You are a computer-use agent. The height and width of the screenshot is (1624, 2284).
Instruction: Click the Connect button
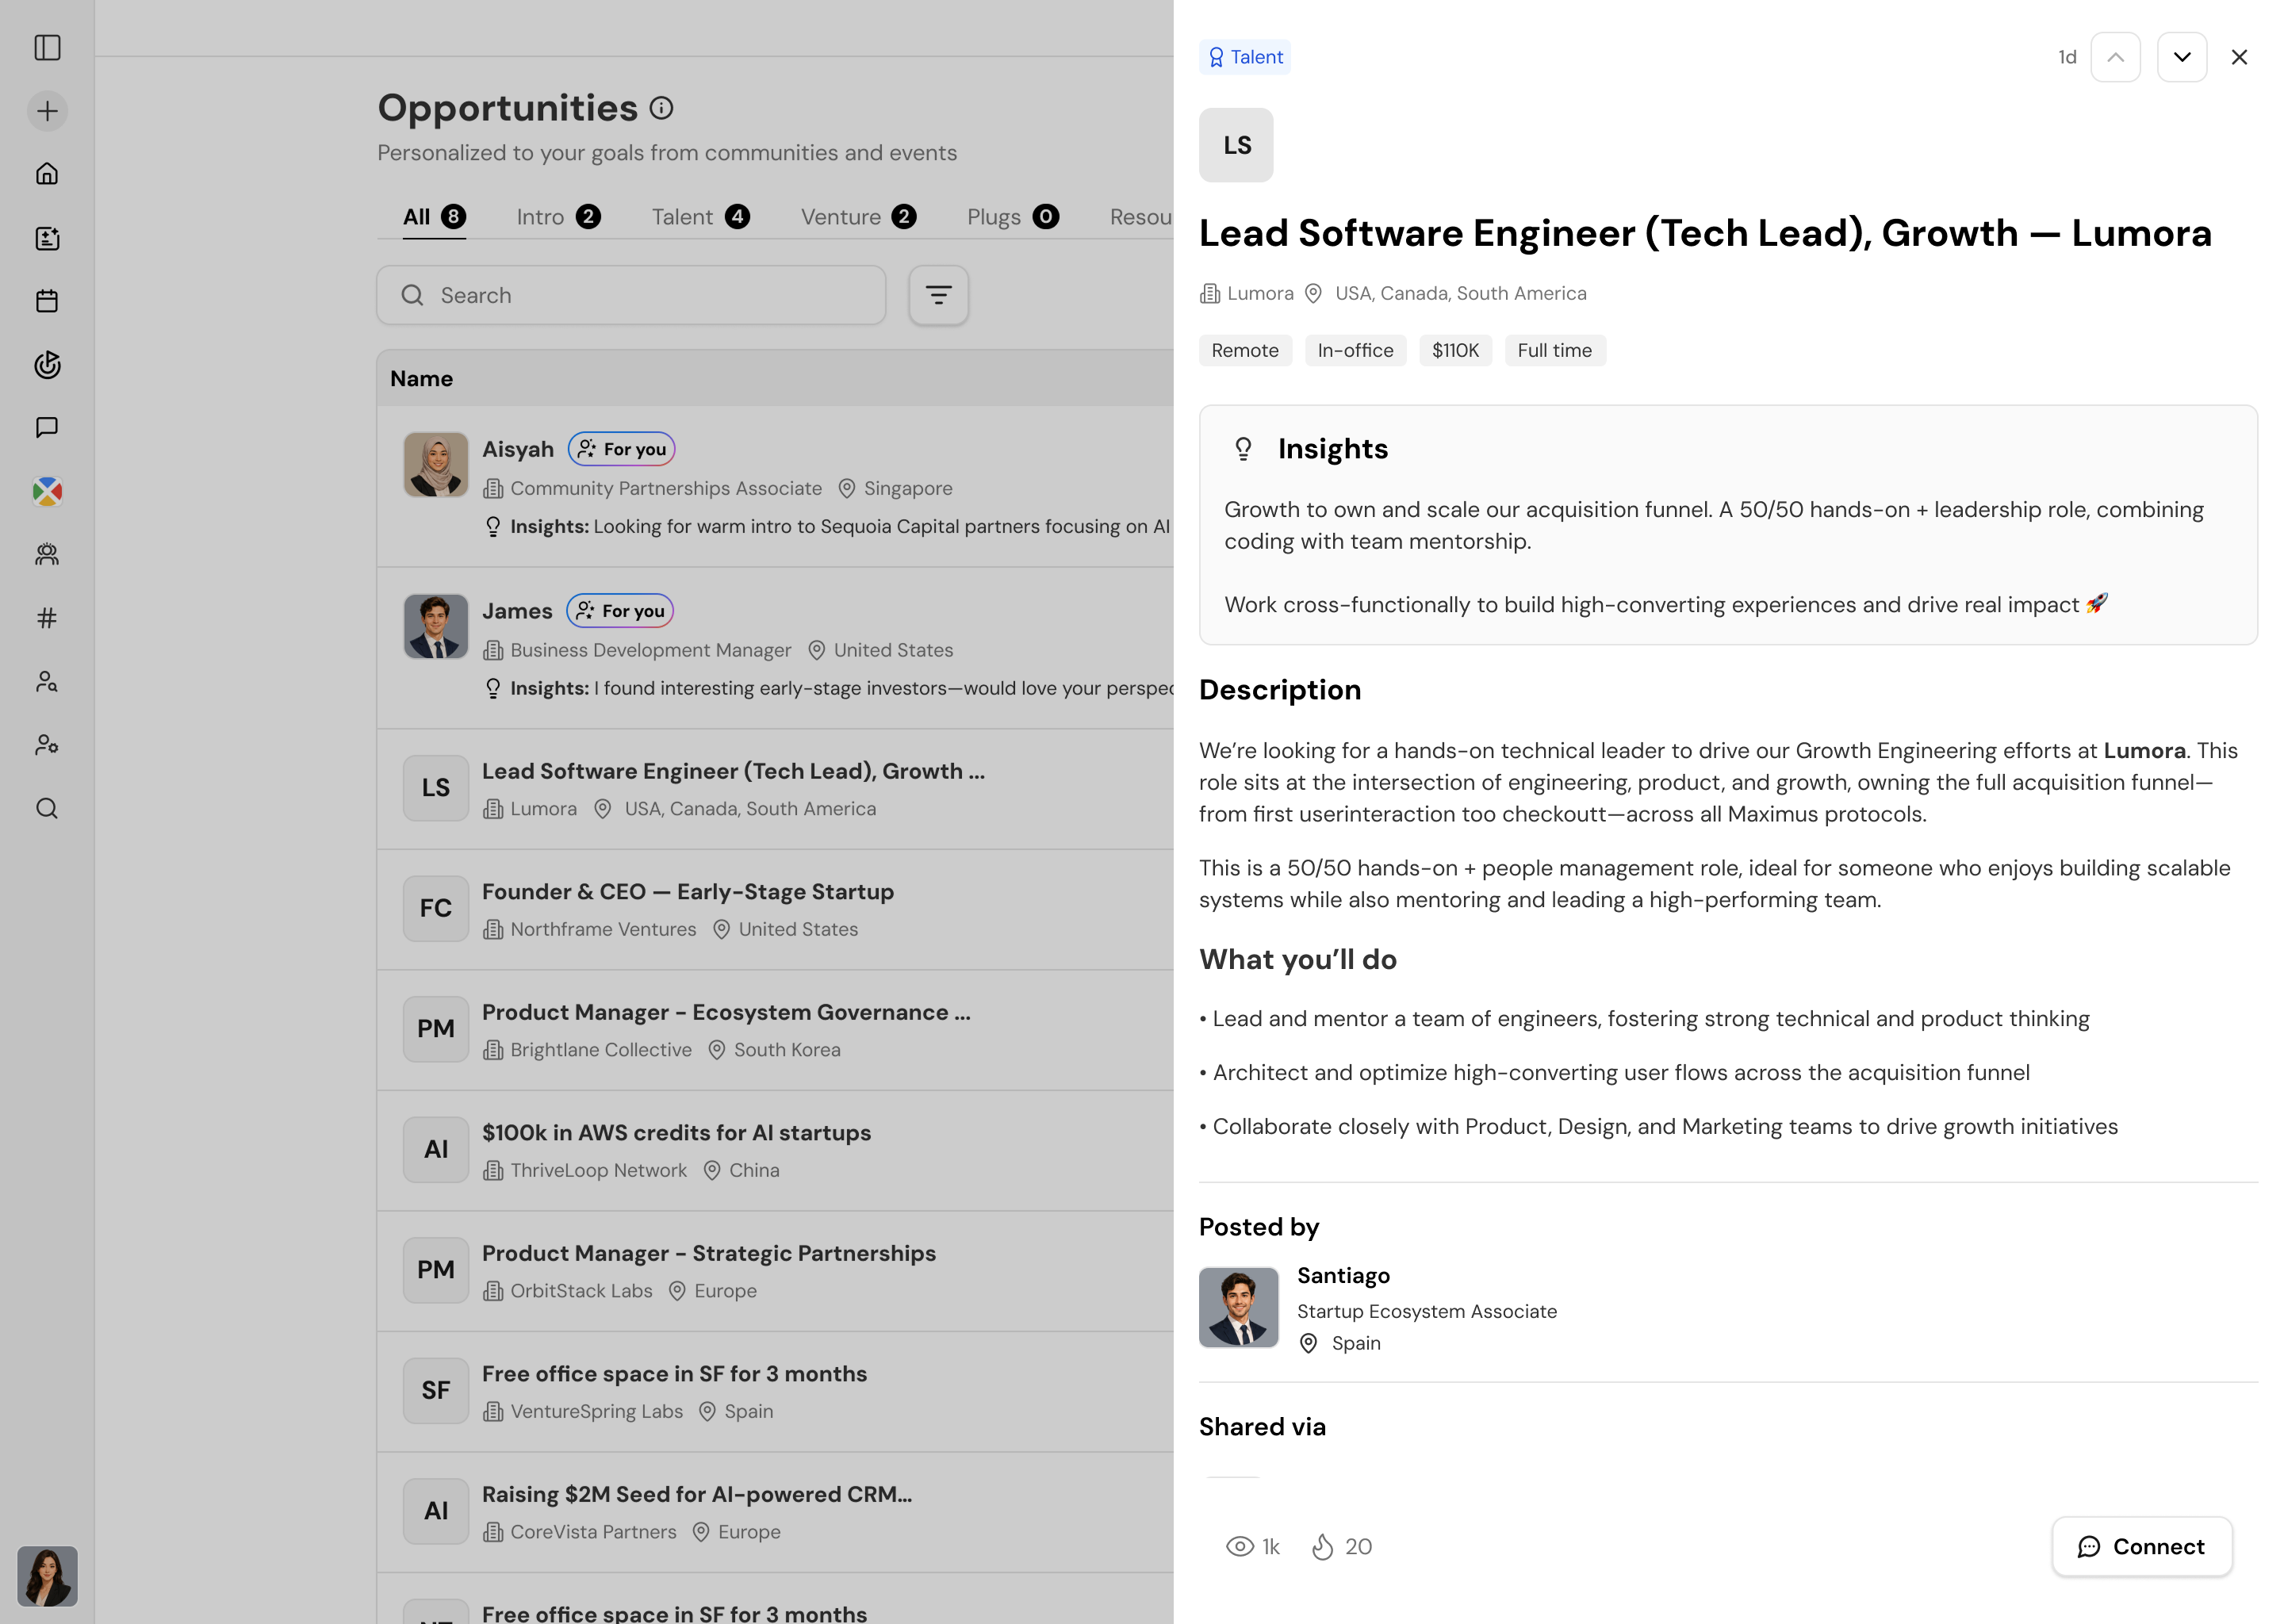tap(2142, 1547)
